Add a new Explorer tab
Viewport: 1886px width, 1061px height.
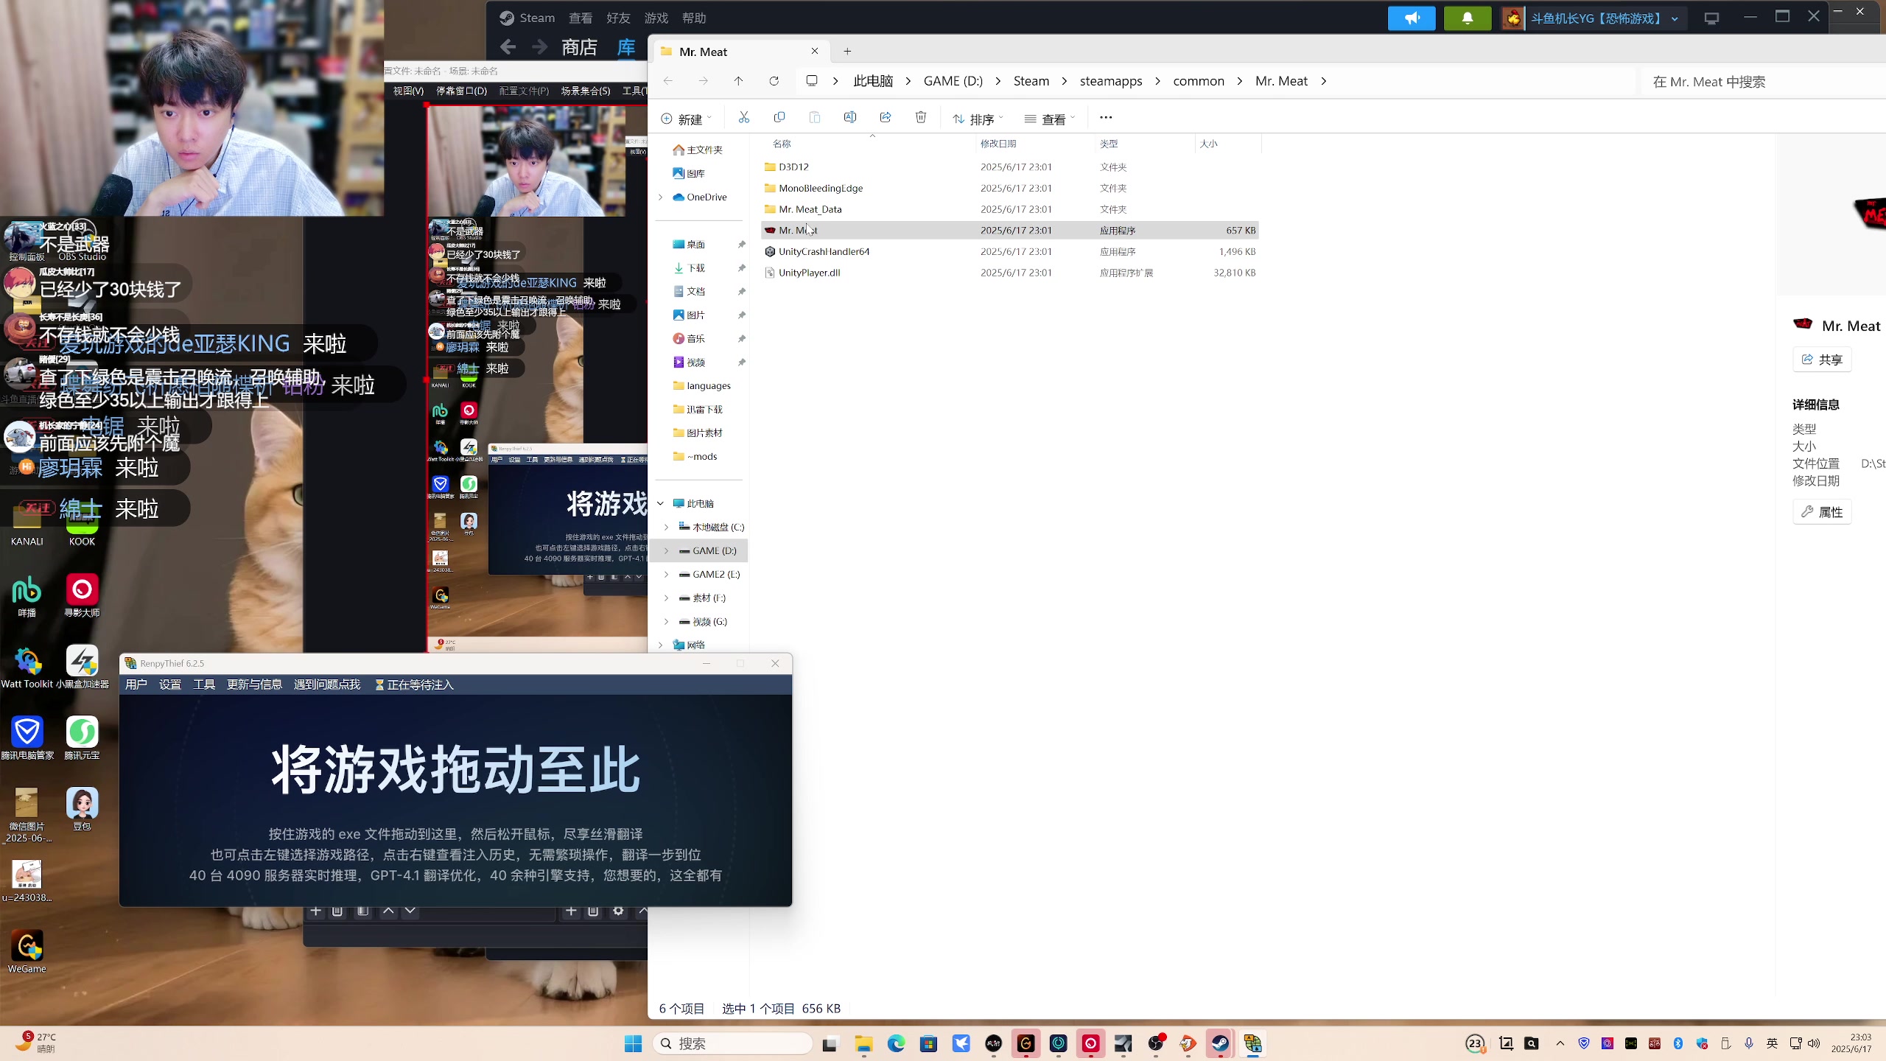coord(847,51)
